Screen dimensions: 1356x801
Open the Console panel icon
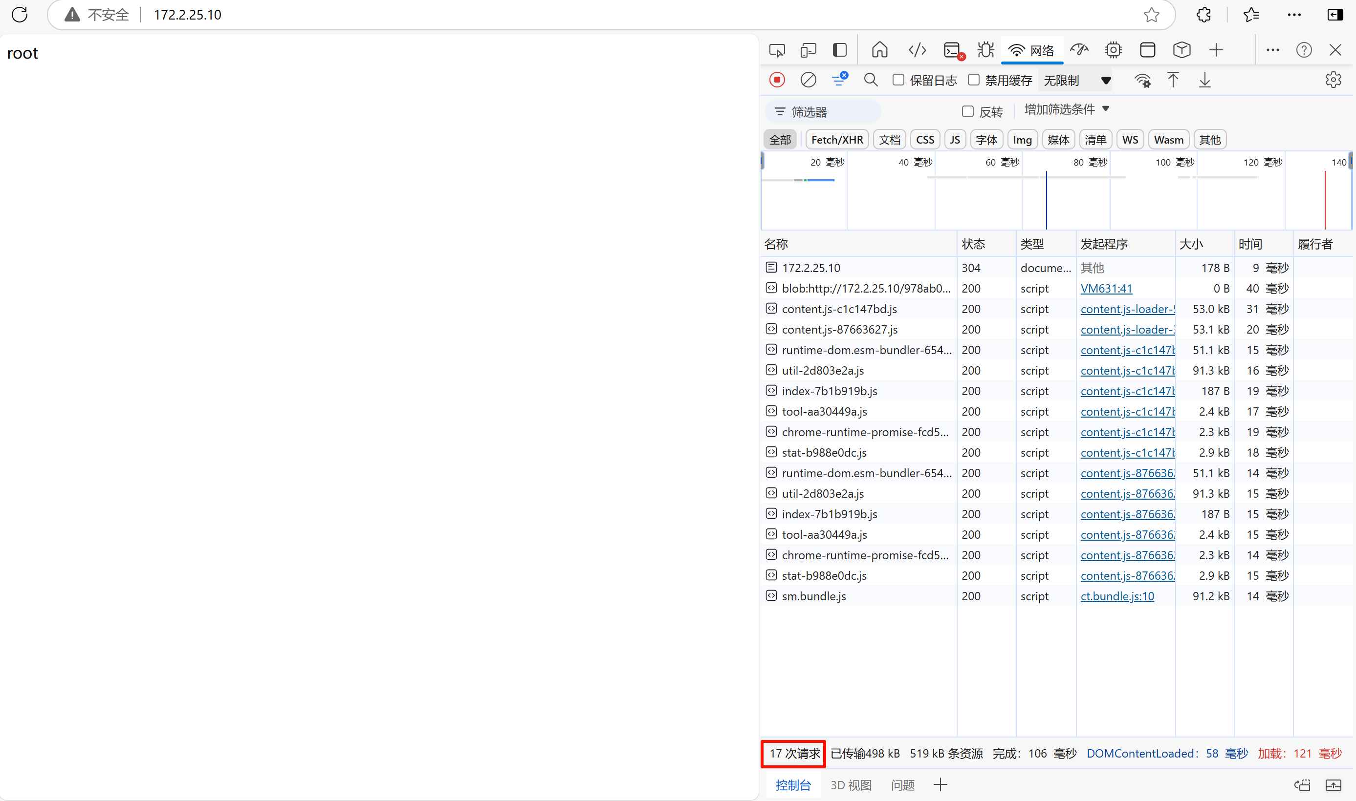(952, 50)
